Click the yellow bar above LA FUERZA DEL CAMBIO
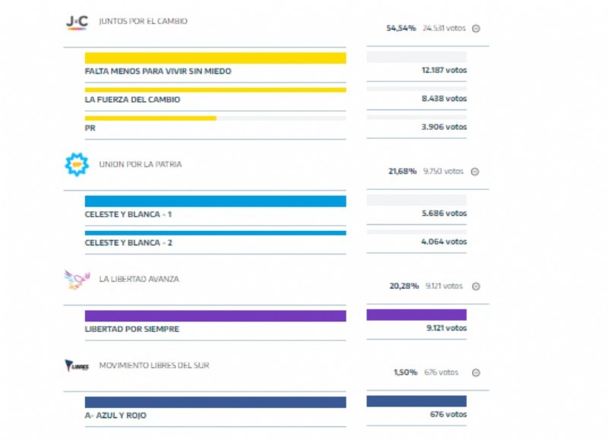 (x=215, y=90)
